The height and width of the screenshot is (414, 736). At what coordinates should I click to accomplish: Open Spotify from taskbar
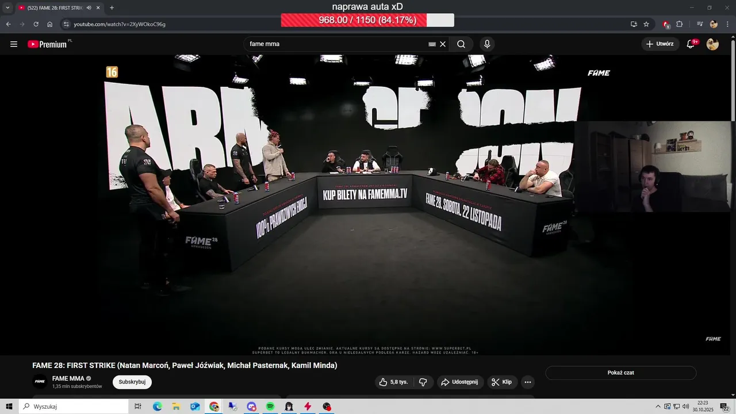pos(270,407)
